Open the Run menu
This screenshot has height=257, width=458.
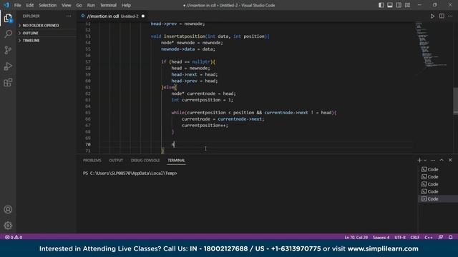coord(91,5)
